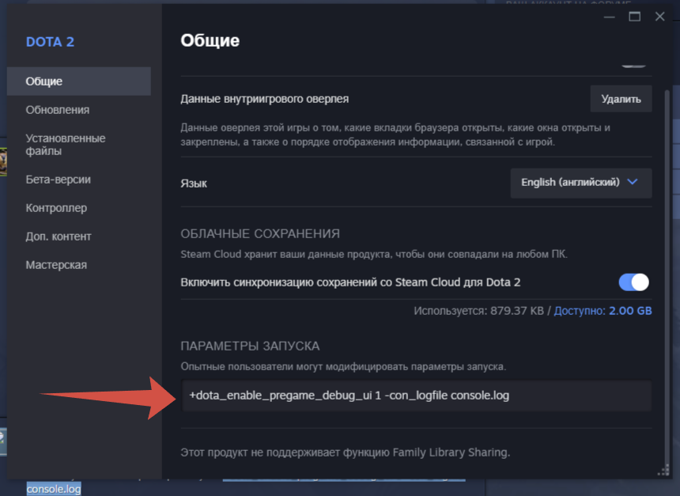The height and width of the screenshot is (496, 680).
Task: Open the Обновления section
Action: pyautogui.click(x=58, y=110)
